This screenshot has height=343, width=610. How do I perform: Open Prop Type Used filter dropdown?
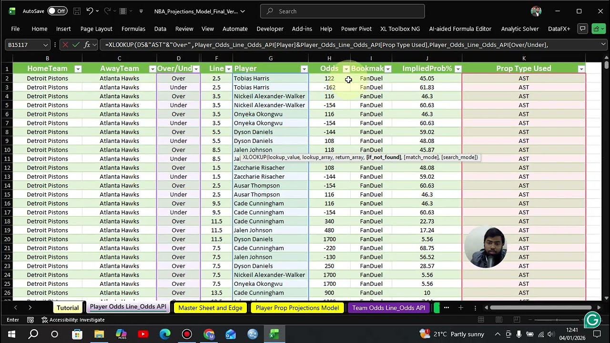(x=581, y=69)
